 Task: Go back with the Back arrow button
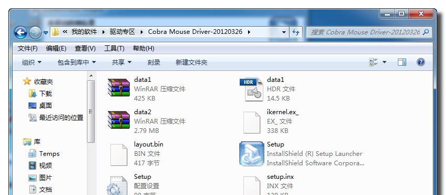20,33
